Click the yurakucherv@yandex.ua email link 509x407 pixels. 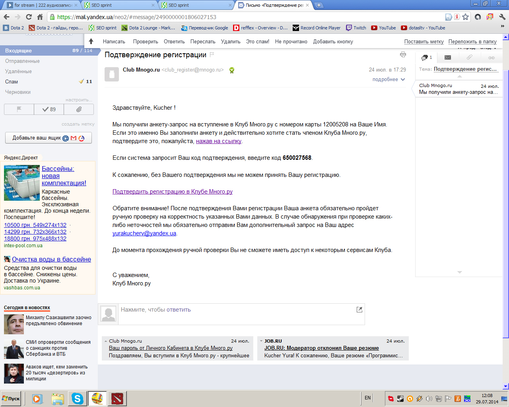[144, 233]
